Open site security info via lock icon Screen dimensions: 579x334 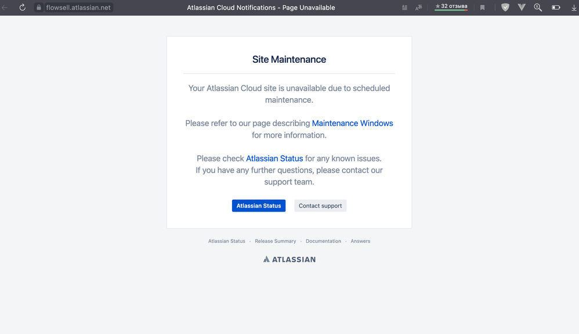click(x=39, y=8)
